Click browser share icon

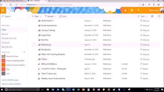(158, 5)
